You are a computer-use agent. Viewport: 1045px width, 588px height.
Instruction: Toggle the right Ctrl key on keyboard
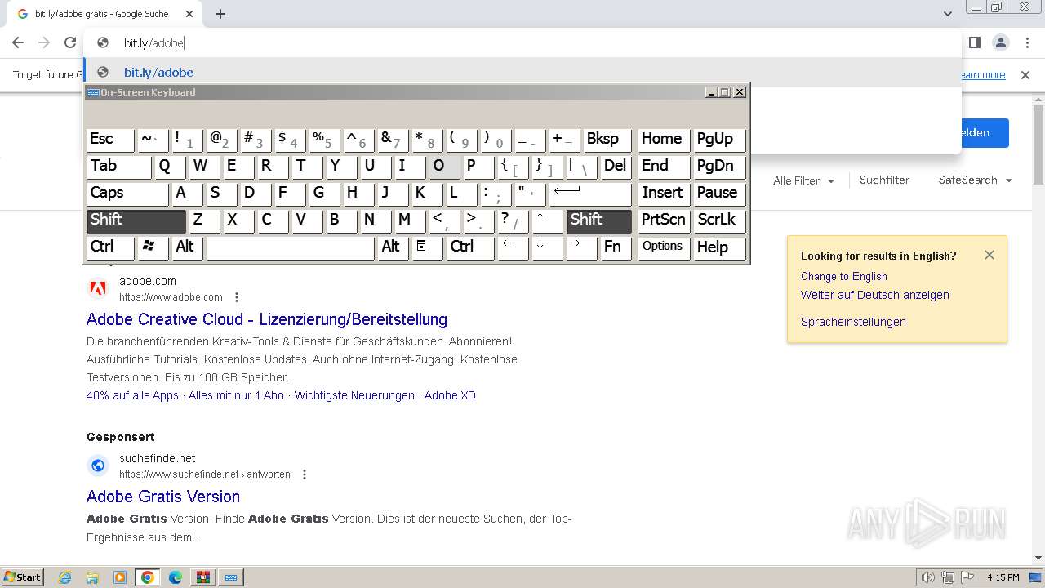(469, 247)
